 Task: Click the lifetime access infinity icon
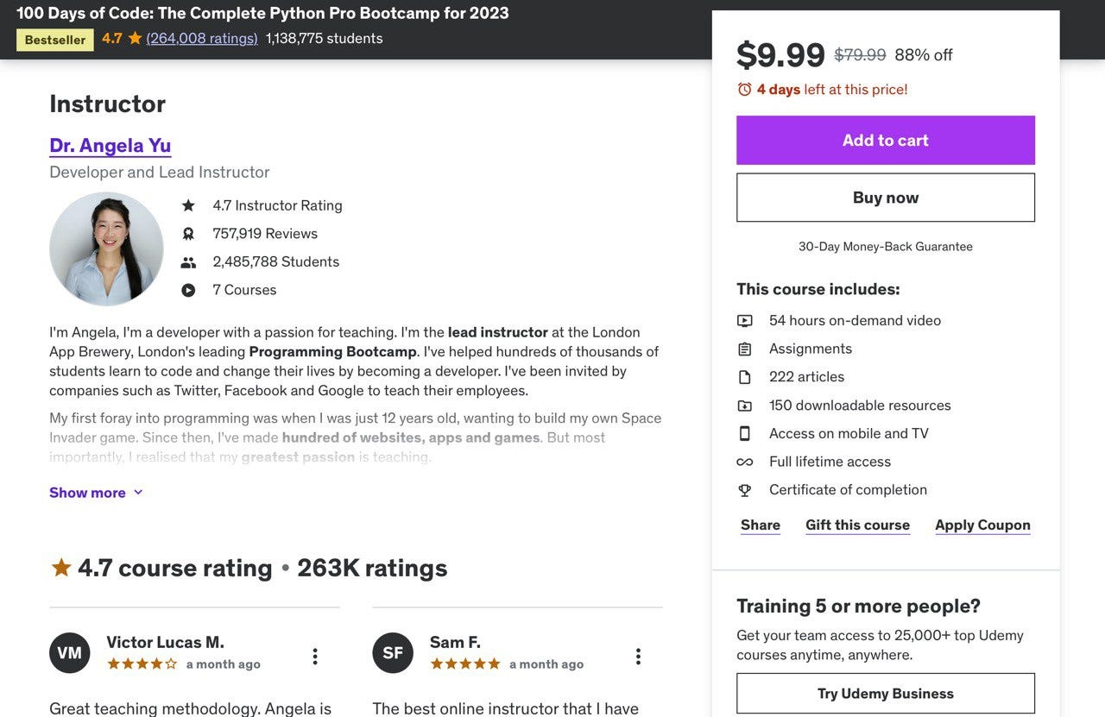coord(744,461)
